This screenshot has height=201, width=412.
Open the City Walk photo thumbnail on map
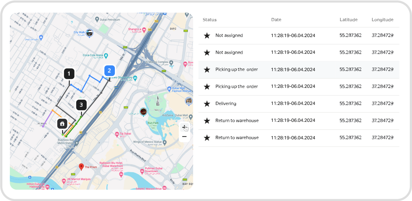tap(90, 33)
